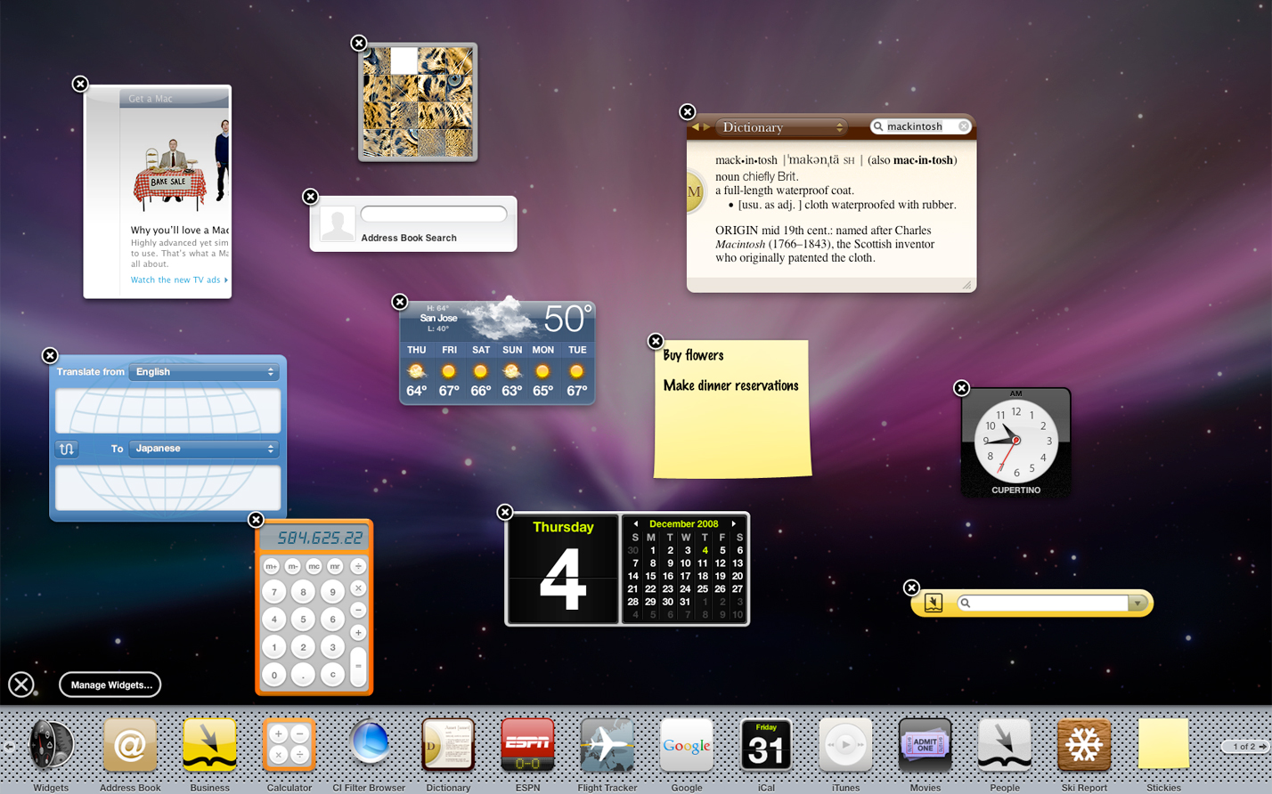This screenshot has width=1272, height=794.
Task: Go to next page of the widget bar
Action: coord(1263,747)
